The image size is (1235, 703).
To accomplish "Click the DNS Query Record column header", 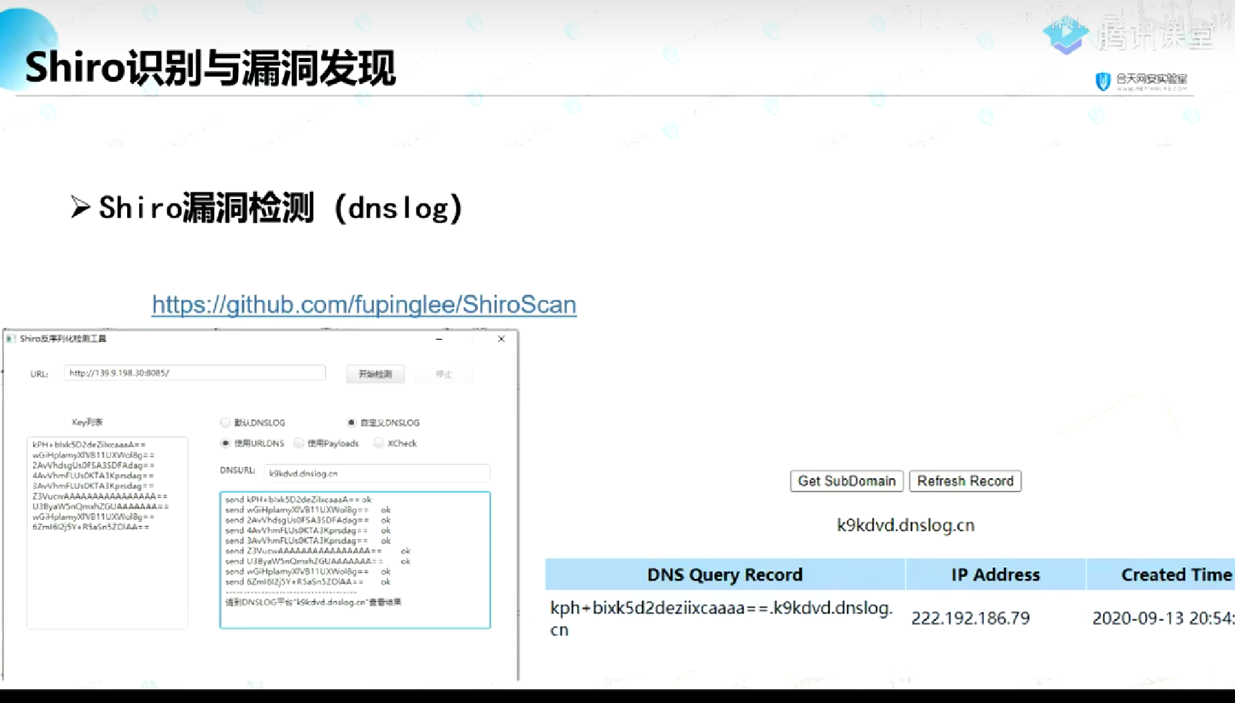I will tap(725, 575).
